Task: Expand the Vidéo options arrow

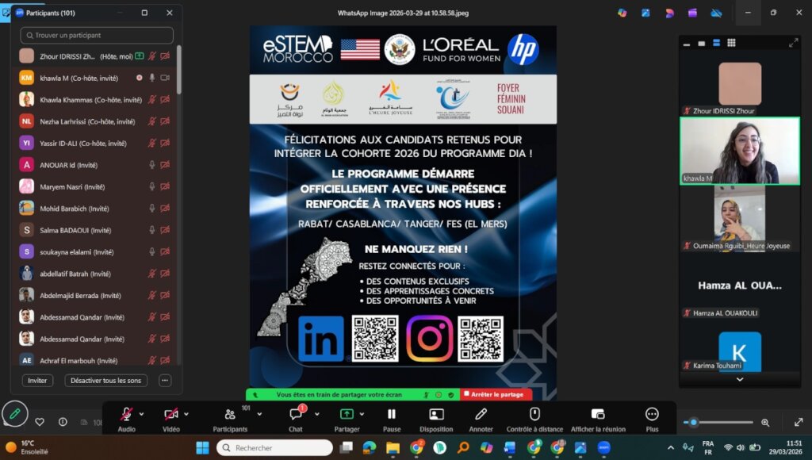Action: 186,414
